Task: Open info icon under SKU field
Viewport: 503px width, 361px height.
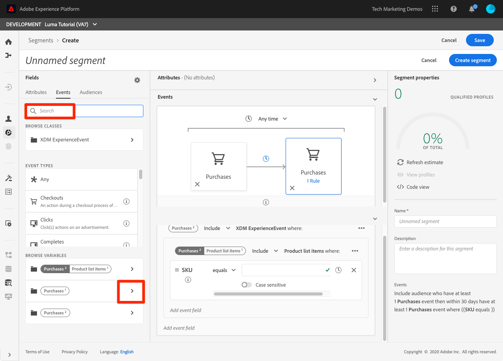Action: tap(188, 280)
